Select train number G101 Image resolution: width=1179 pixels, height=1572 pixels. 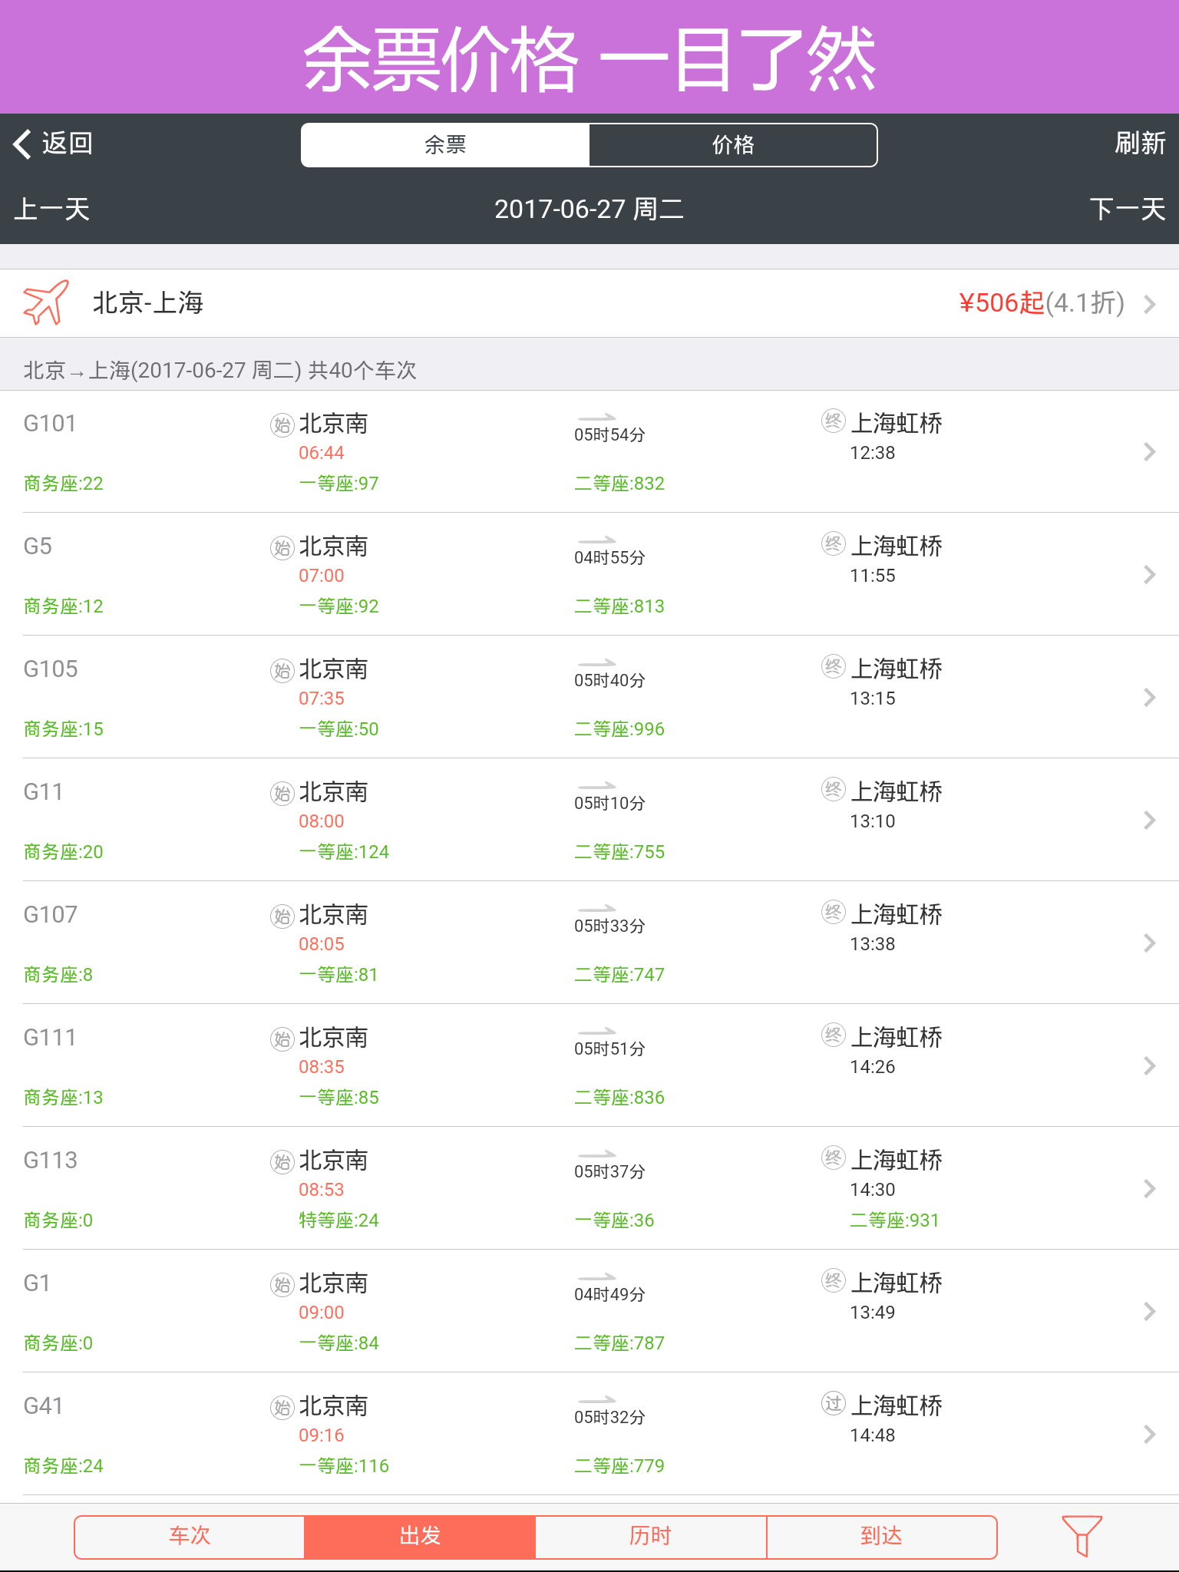[x=50, y=424]
